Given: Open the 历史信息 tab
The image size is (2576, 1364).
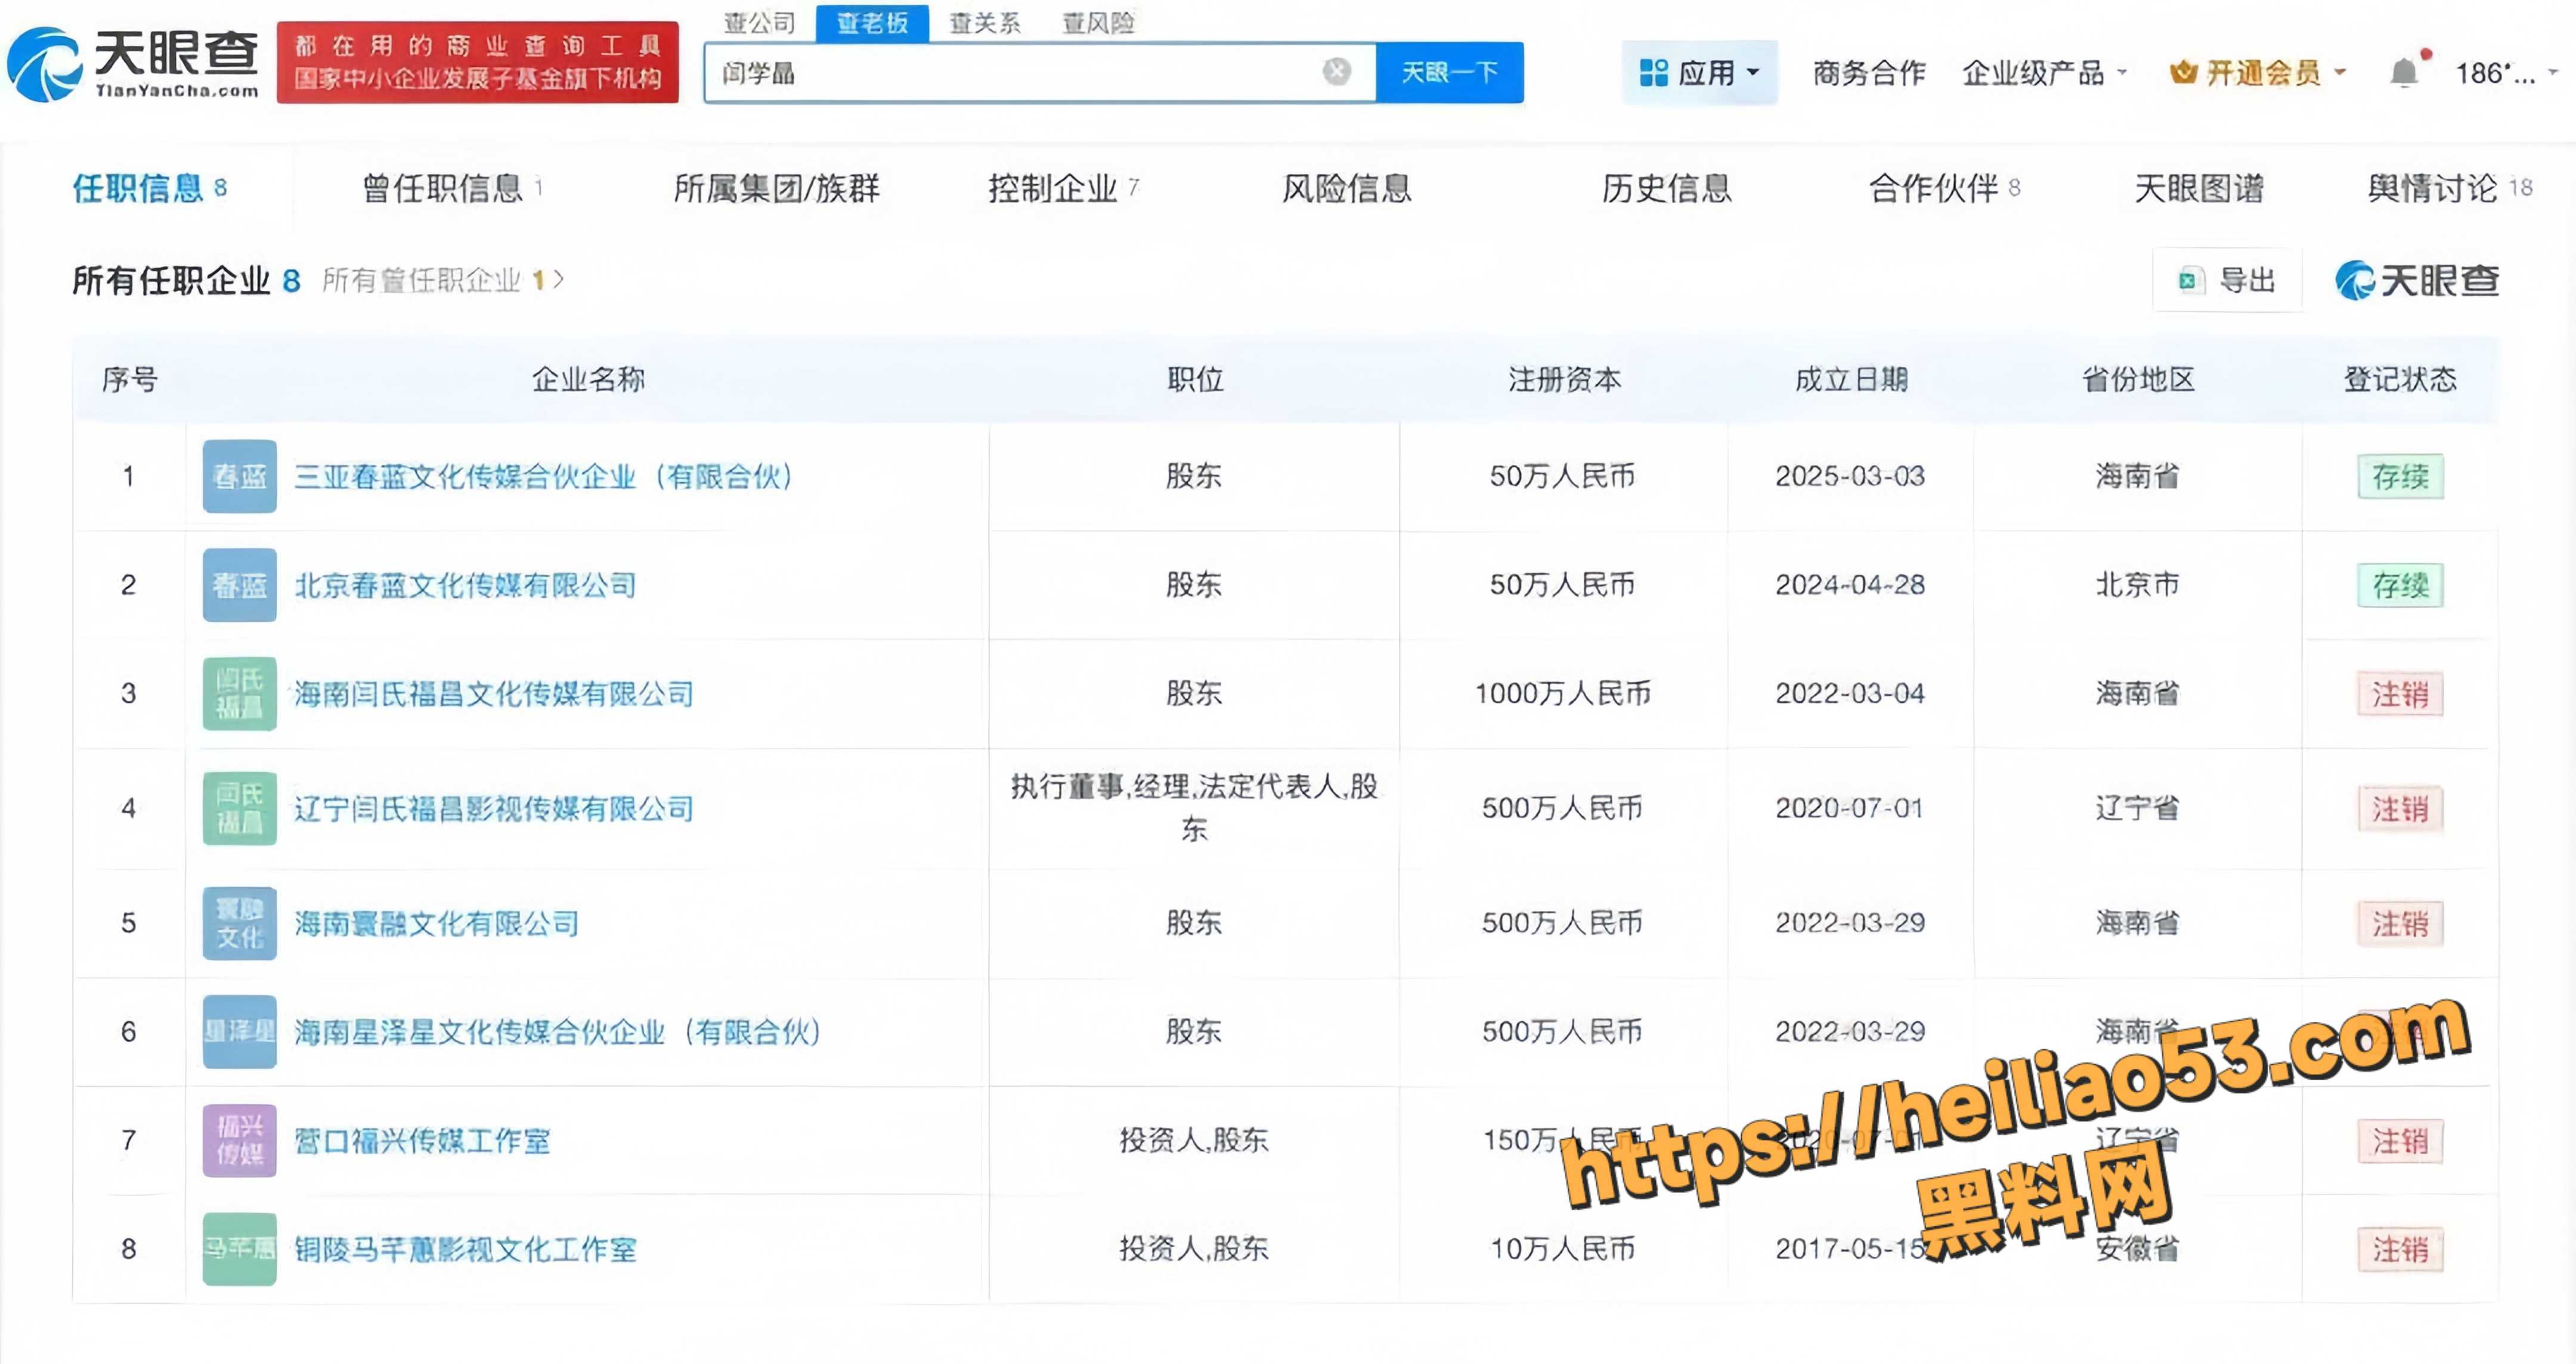Looking at the screenshot, I should tap(1666, 188).
